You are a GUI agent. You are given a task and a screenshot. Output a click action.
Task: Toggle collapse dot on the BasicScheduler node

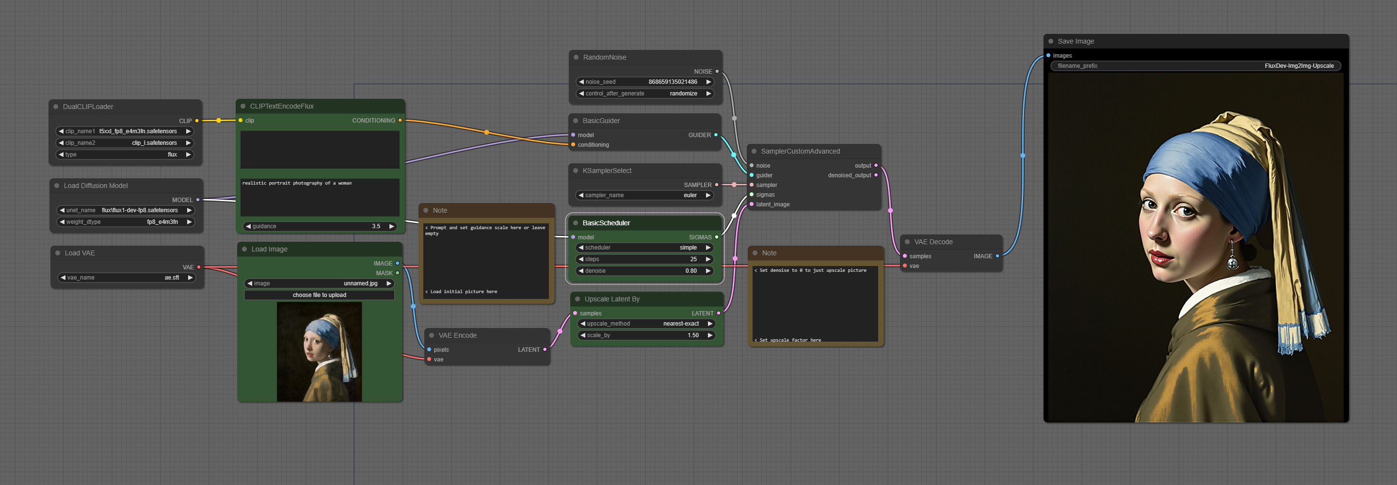576,223
